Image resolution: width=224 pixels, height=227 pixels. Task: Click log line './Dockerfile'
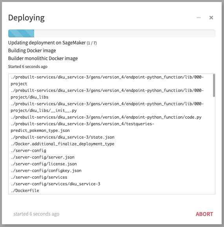click(25, 190)
